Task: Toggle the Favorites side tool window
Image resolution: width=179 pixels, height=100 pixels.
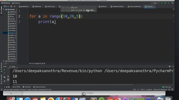Action: (1, 79)
